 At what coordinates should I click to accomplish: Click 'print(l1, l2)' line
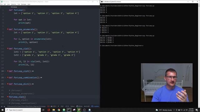pyautogui.click(x=26, y=65)
